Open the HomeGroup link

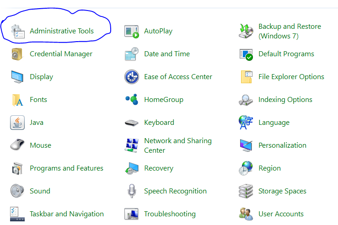(x=164, y=100)
